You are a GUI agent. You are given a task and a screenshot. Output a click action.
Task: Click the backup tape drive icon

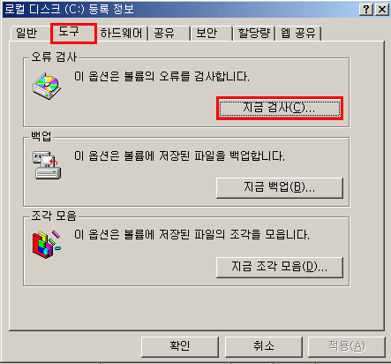(47, 165)
